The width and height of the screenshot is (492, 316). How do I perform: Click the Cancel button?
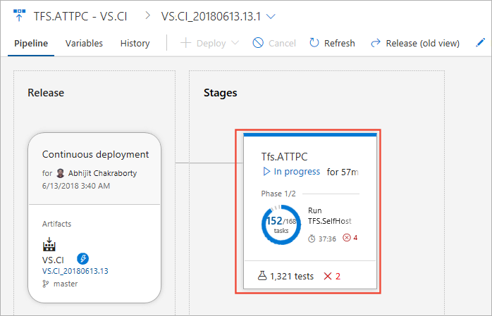(274, 43)
